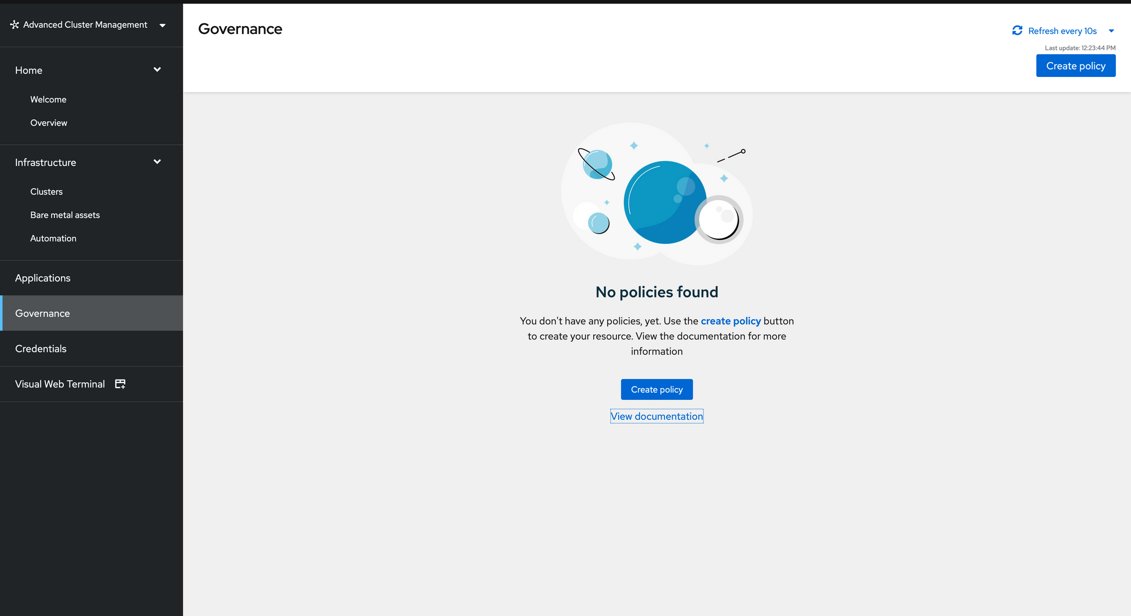Image resolution: width=1131 pixels, height=616 pixels.
Task: Click the Visual Web Terminal icon
Action: click(x=120, y=384)
